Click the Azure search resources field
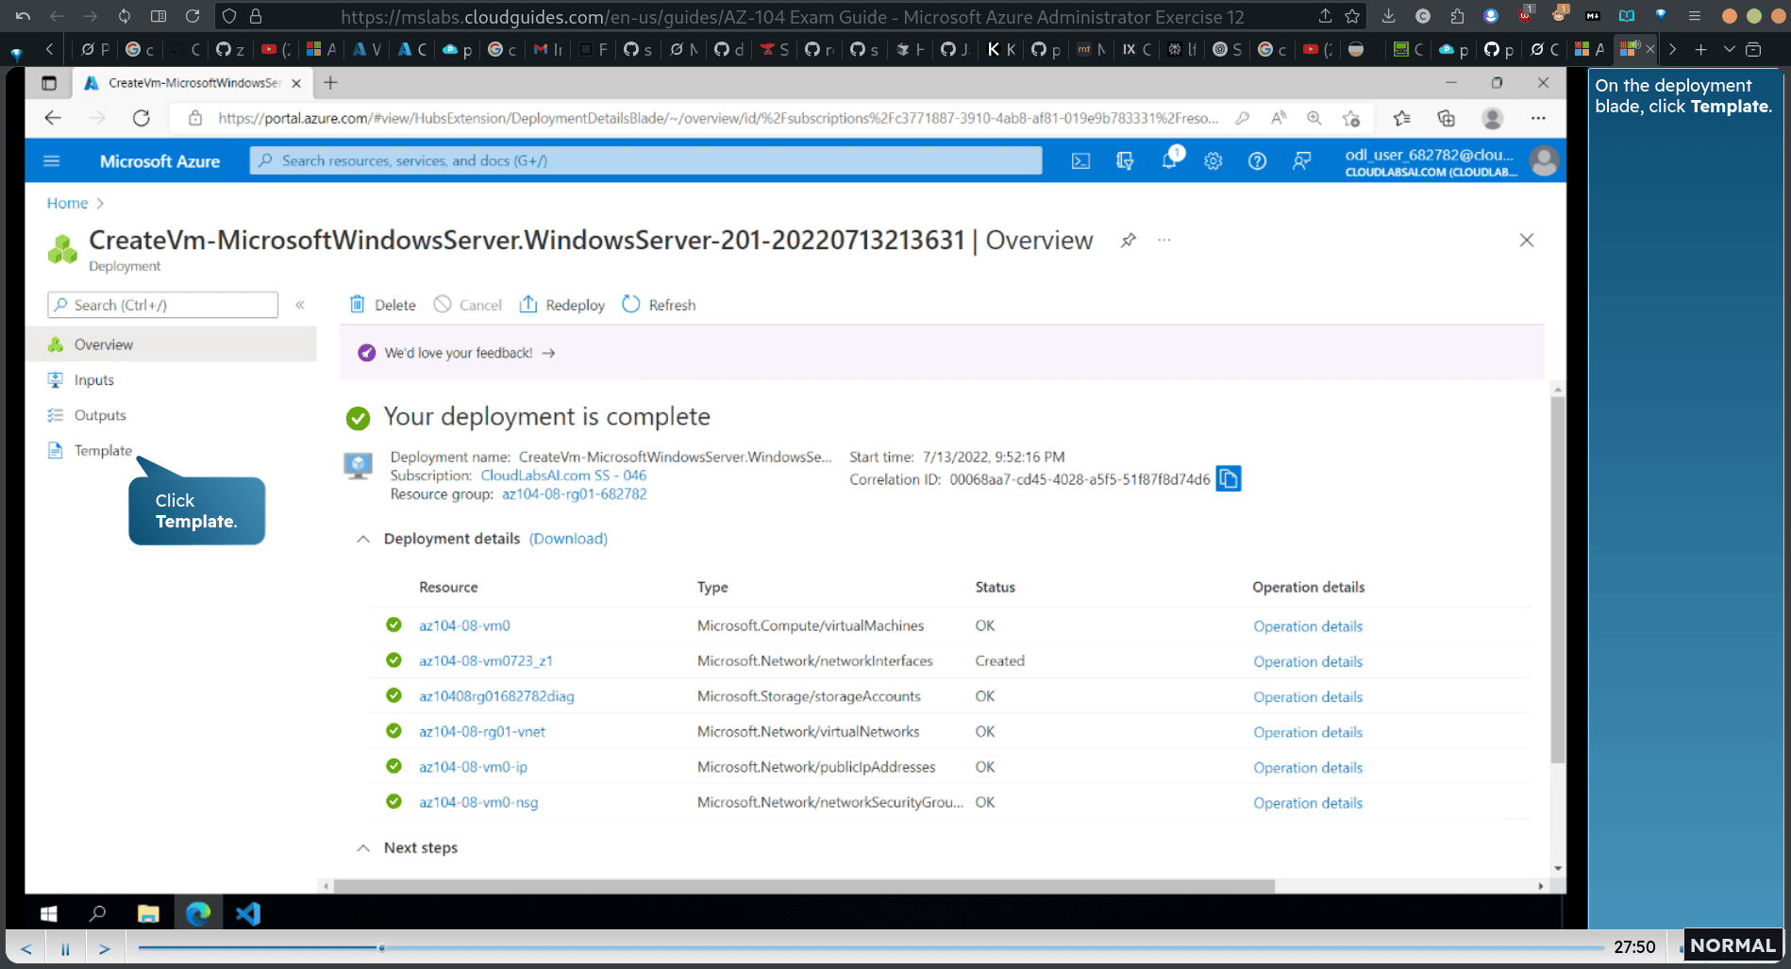This screenshot has width=1791, height=969. point(645,160)
